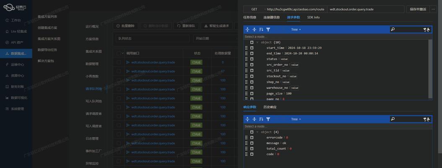Open sort contents in response params editor
The height and width of the screenshot is (168, 442).
[x=261, y=119]
